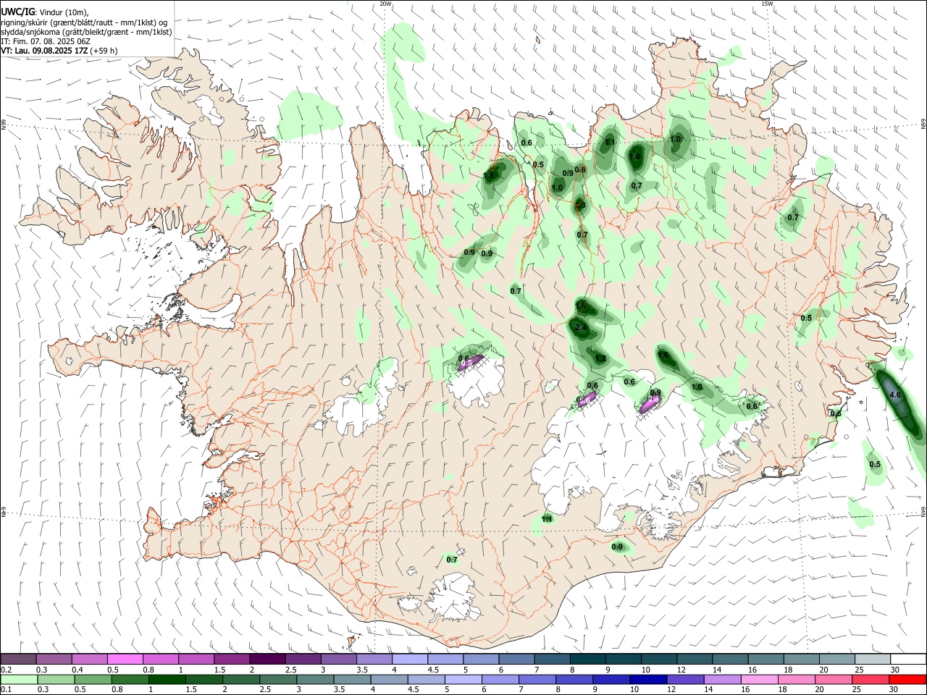Click the '0.2' label starting the upper scale
Image resolution: width=927 pixels, height=695 pixels.
(x=6, y=670)
